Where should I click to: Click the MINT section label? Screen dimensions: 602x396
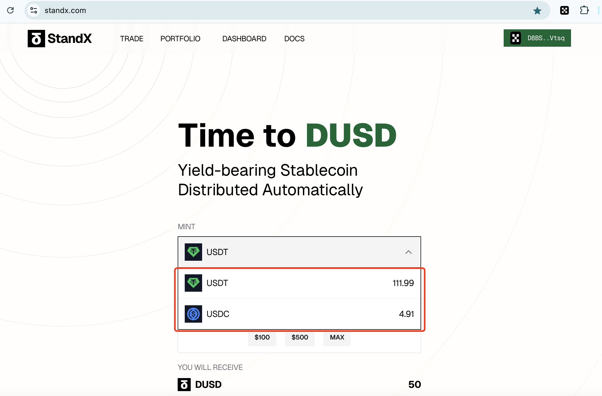[186, 227]
